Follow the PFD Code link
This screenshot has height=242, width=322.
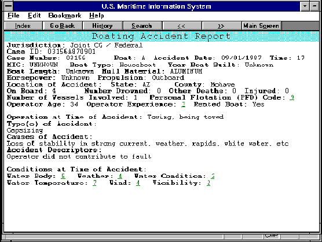(x=292, y=97)
